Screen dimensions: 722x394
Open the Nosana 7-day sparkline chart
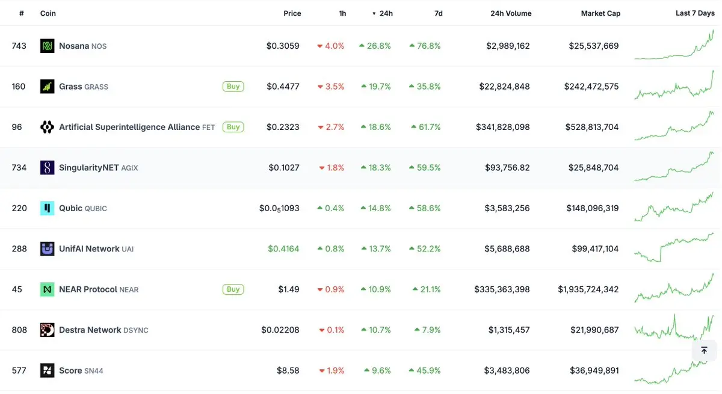[674, 46]
